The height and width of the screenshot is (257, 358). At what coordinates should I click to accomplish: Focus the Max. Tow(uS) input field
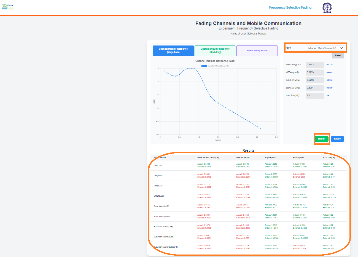tap(315, 96)
